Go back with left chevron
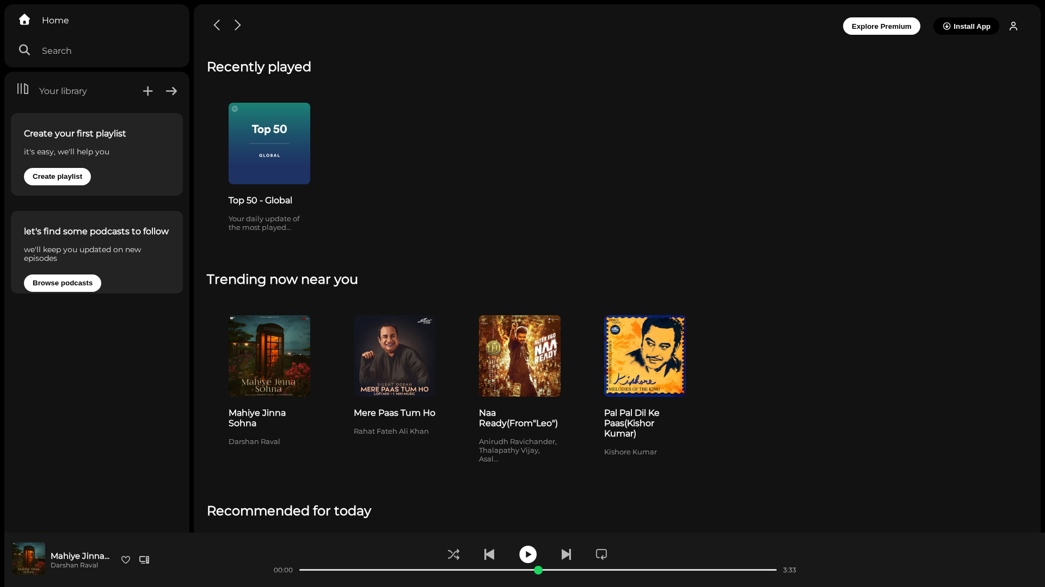 pyautogui.click(x=217, y=25)
